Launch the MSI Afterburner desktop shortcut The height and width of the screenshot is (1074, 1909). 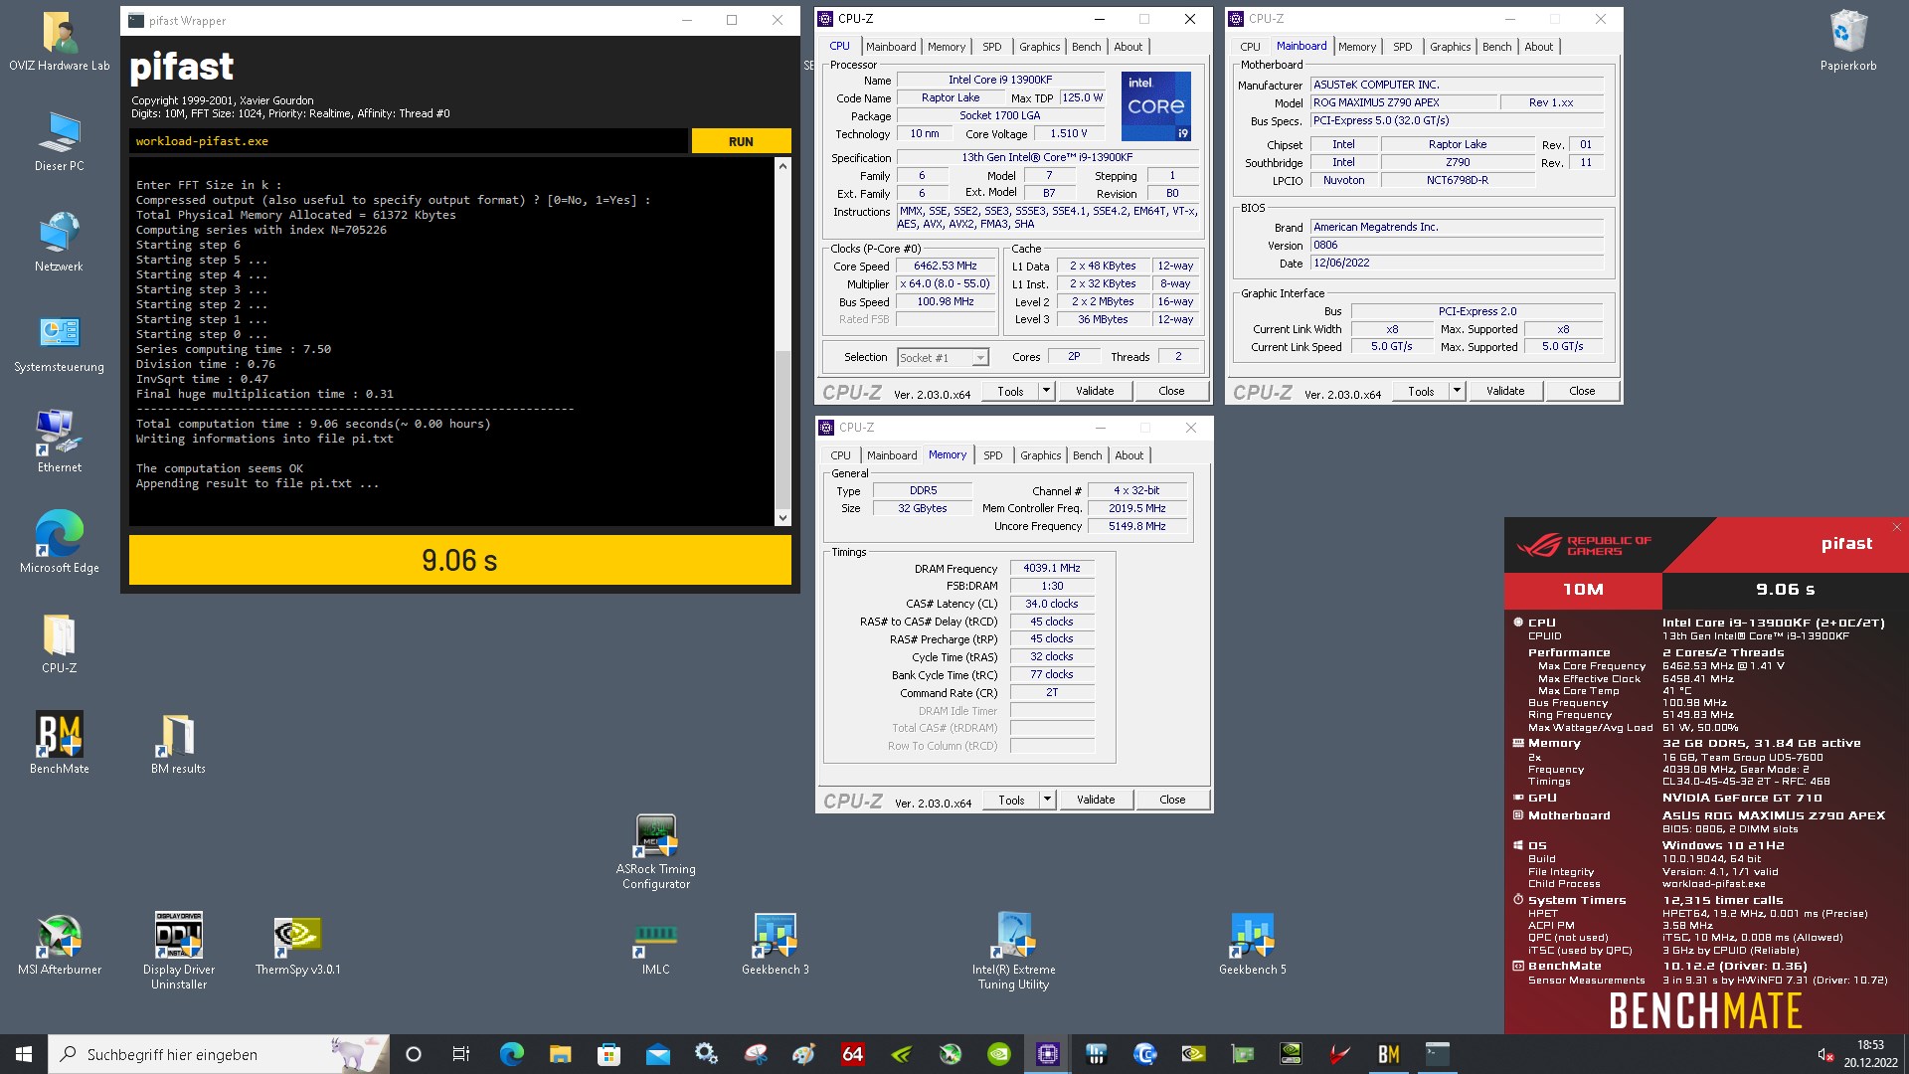coord(60,945)
